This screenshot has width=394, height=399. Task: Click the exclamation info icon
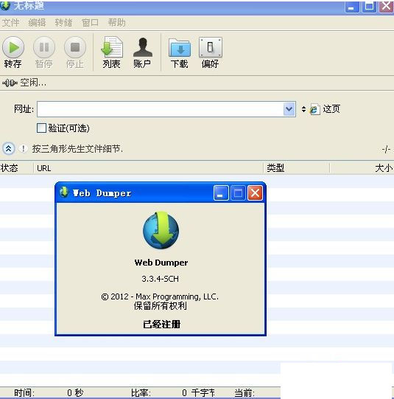tap(23, 148)
